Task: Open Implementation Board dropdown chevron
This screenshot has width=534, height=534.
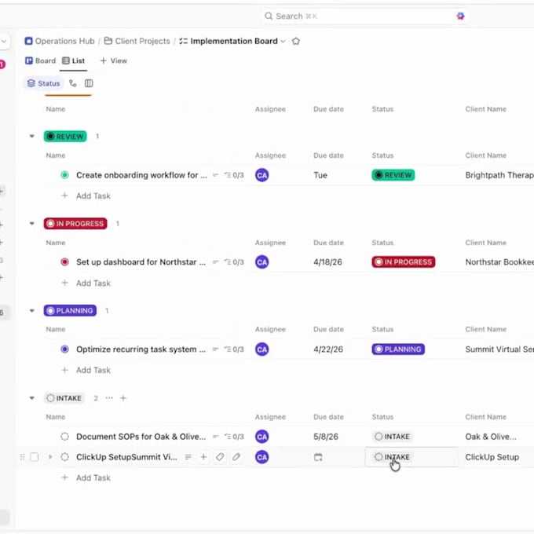Action: coord(283,41)
